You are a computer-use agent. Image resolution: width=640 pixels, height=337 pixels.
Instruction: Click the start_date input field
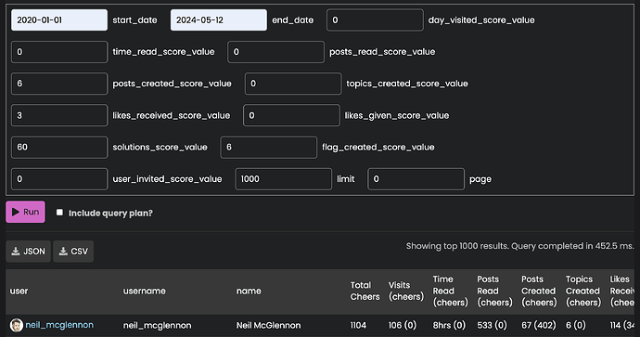tap(59, 20)
